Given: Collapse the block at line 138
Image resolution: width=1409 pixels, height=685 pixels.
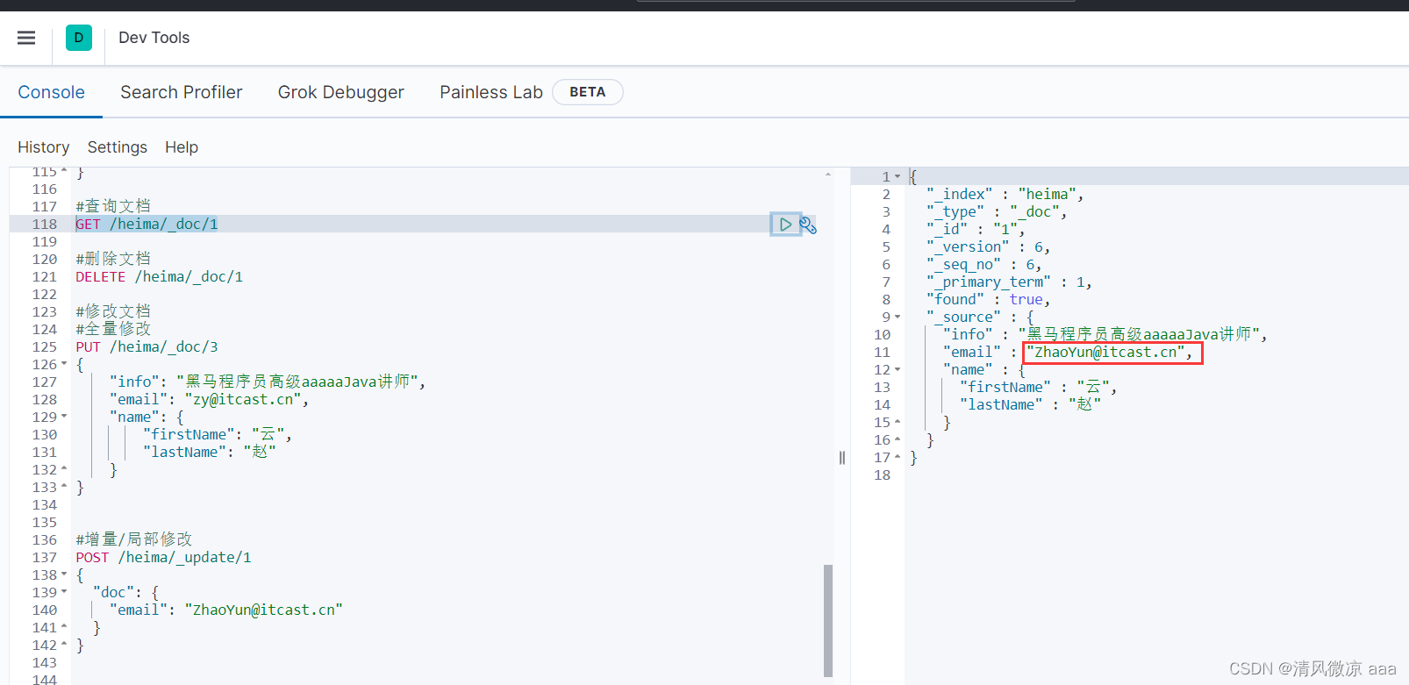Looking at the screenshot, I should click(64, 574).
